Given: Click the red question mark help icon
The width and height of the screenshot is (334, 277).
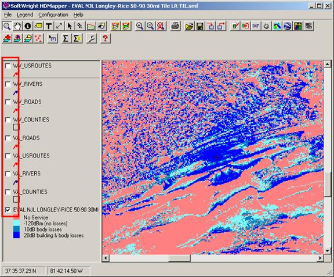Looking at the screenshot, I should (105, 39).
